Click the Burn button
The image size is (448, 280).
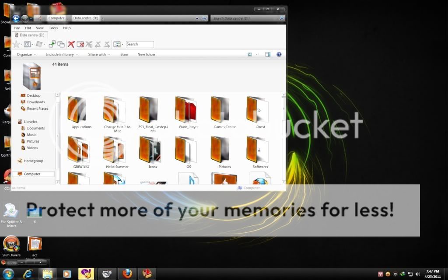click(x=124, y=54)
